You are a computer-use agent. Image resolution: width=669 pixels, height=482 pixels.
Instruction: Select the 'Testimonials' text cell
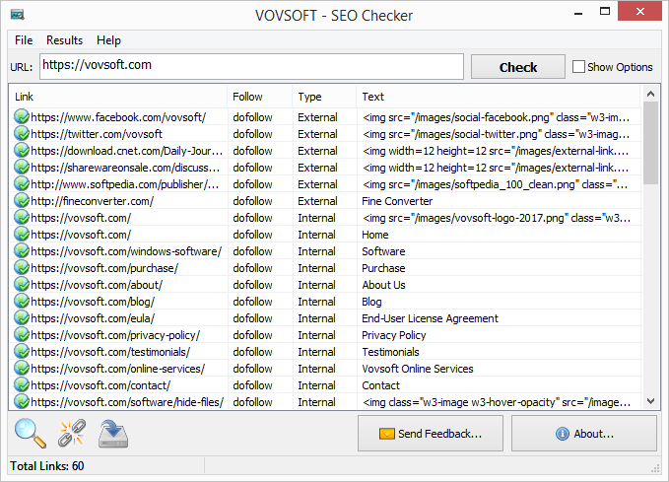(390, 352)
